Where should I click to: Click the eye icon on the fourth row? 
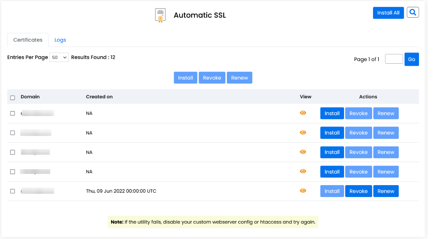point(303,171)
